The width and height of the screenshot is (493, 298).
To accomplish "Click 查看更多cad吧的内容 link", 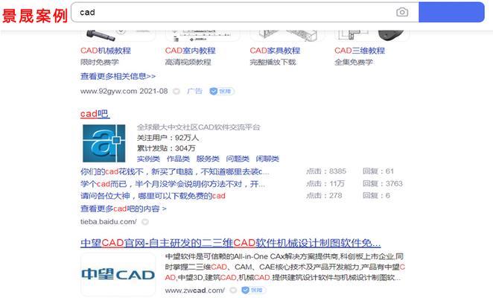I will tap(124, 209).
